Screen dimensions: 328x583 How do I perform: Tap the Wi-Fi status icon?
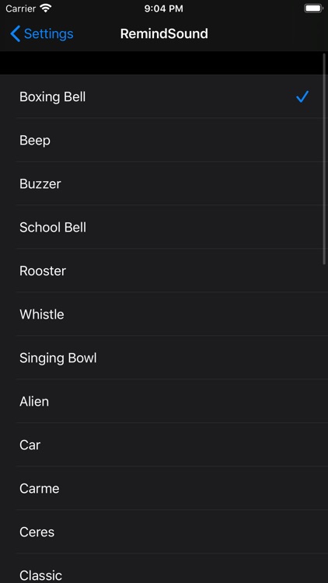[x=46, y=9]
